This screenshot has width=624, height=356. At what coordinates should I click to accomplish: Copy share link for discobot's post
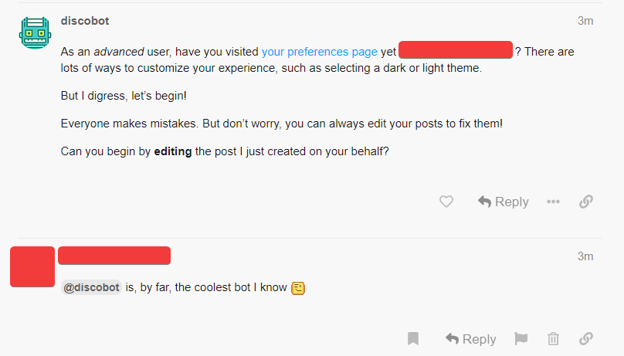tap(586, 202)
